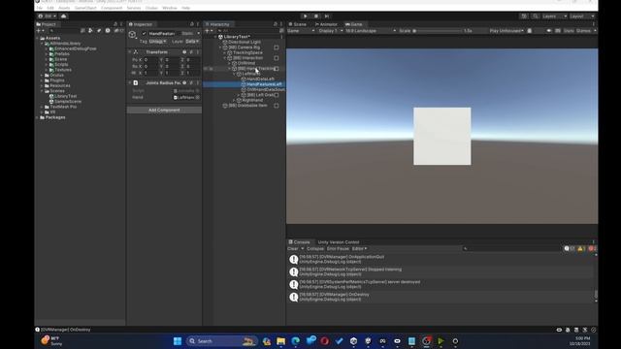The image size is (621, 349).
Task: Open the Play Unfocused dropdown
Action: [507, 31]
